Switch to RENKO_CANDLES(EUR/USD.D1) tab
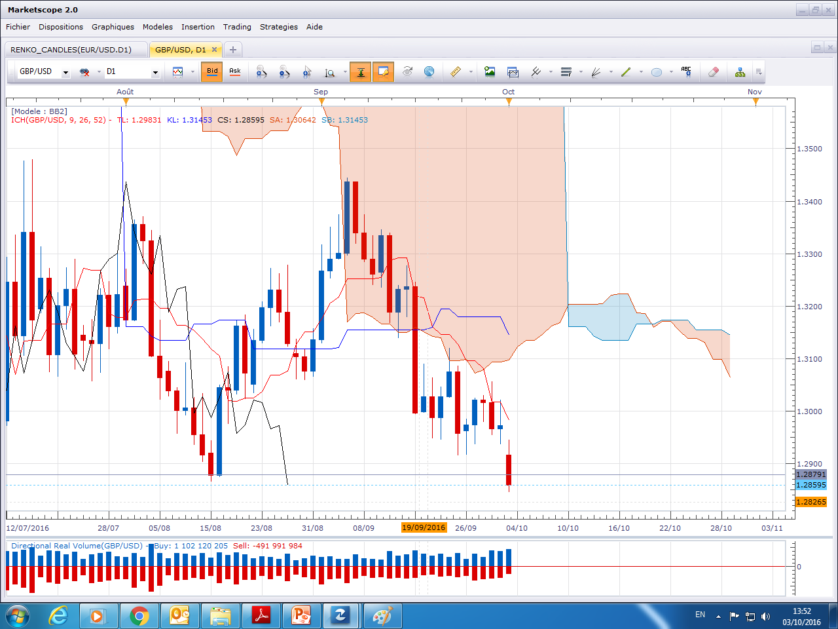The image size is (838, 629). coord(71,50)
